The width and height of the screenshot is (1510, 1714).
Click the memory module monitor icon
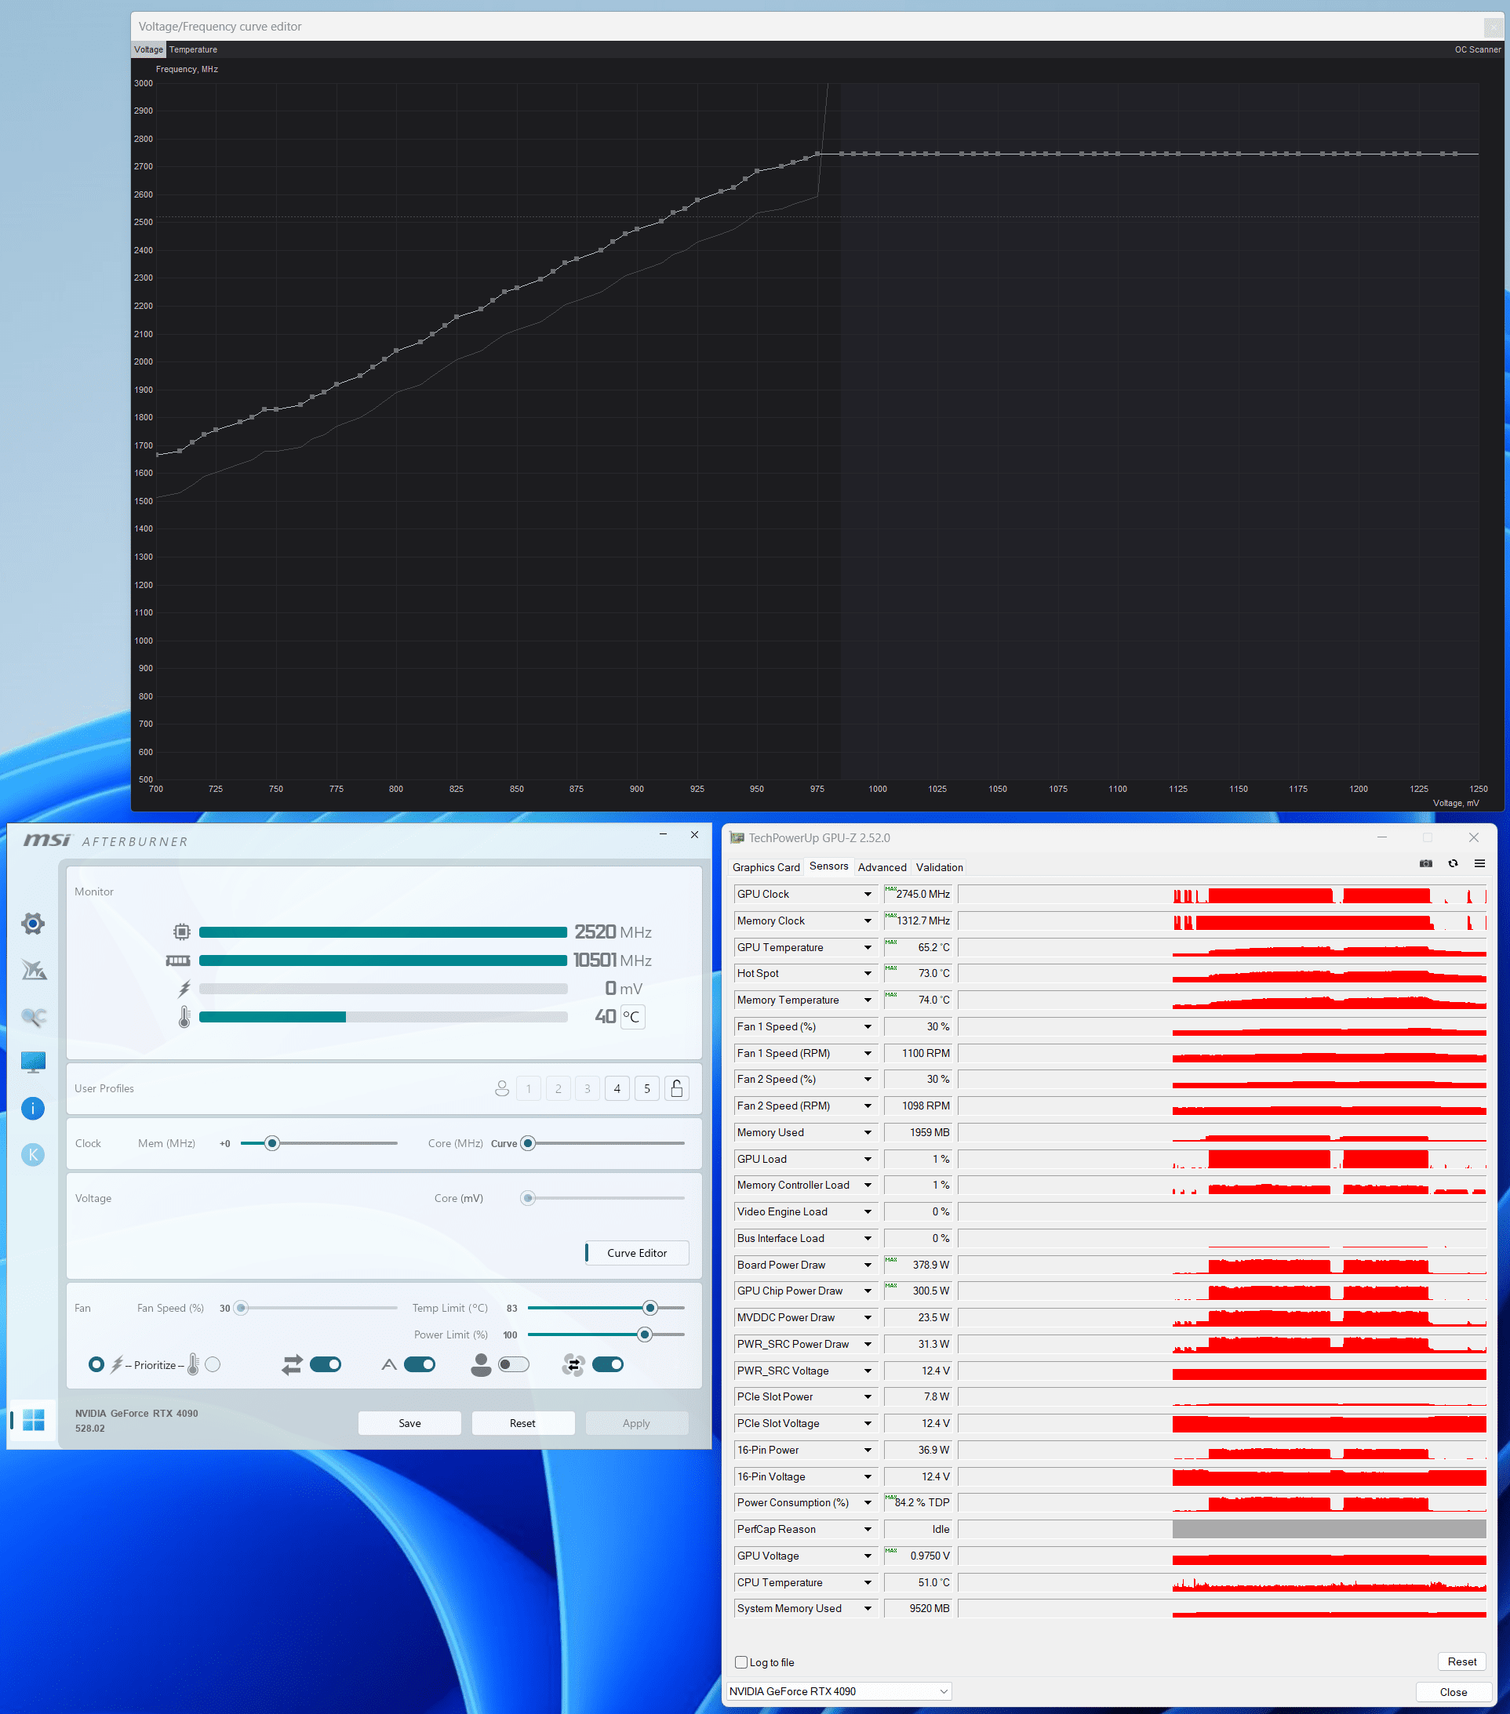pyautogui.click(x=178, y=961)
